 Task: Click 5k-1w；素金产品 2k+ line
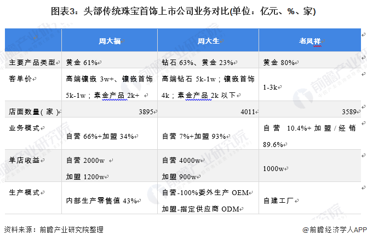click(102, 95)
